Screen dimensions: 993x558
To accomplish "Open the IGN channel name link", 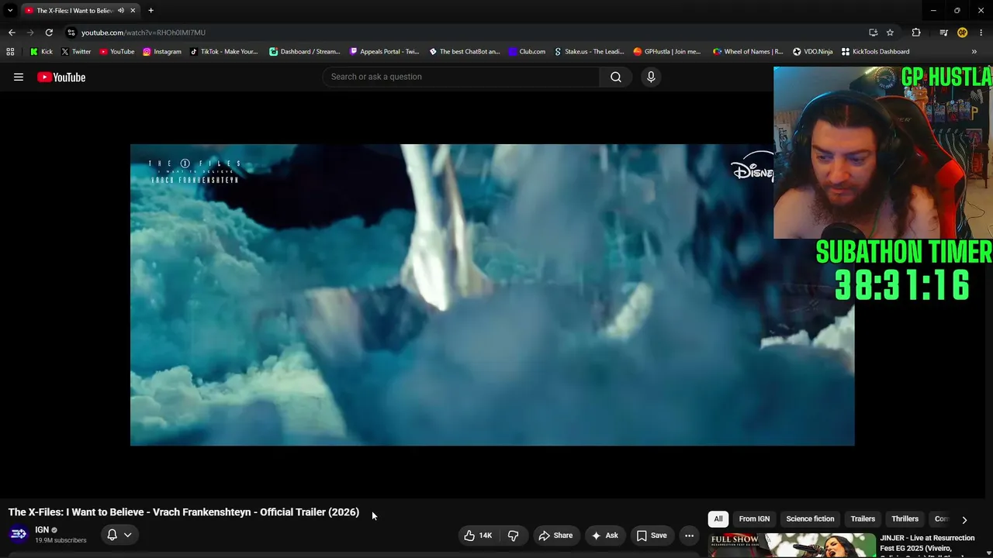I will pos(42,530).
